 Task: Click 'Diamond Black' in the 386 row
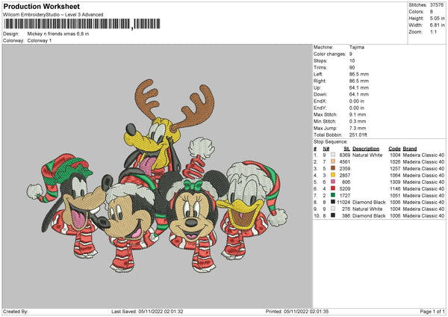click(x=369, y=216)
